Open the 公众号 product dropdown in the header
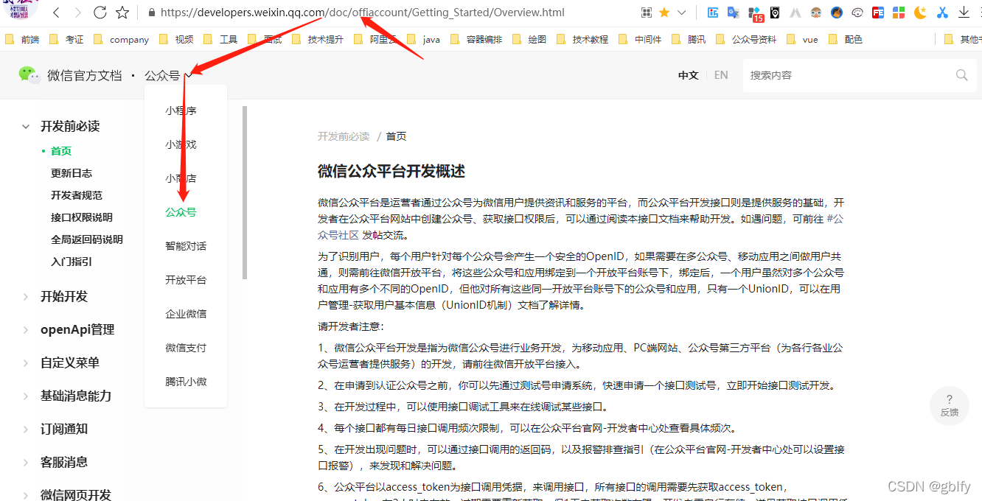Viewport: 982px width, 501px height. tap(168, 75)
